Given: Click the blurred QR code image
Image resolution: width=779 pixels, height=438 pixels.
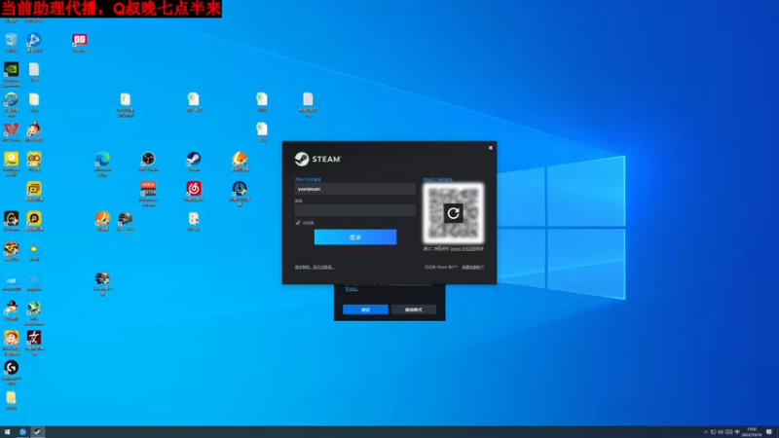Looking at the screenshot, I should click(453, 213).
